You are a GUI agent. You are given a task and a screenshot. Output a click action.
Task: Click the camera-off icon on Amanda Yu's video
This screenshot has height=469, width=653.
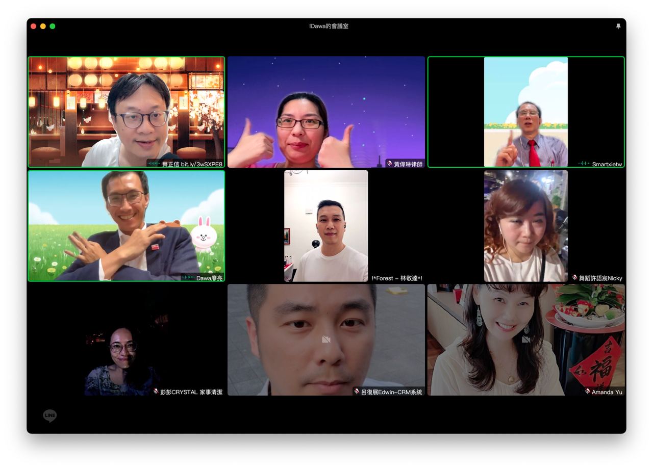(x=526, y=339)
